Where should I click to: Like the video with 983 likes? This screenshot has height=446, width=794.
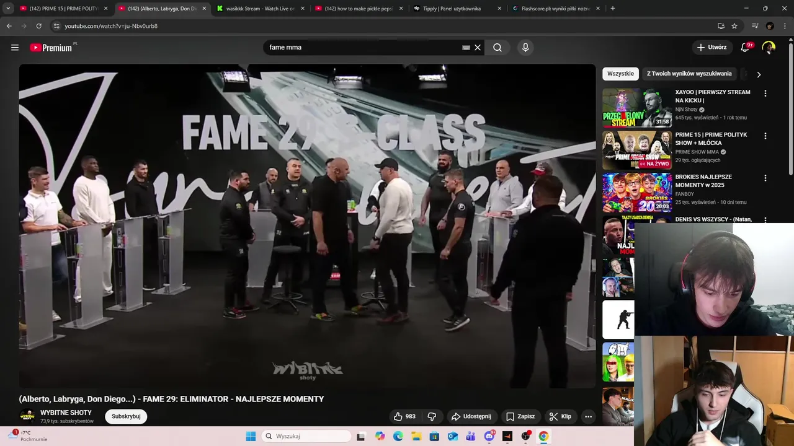404,416
